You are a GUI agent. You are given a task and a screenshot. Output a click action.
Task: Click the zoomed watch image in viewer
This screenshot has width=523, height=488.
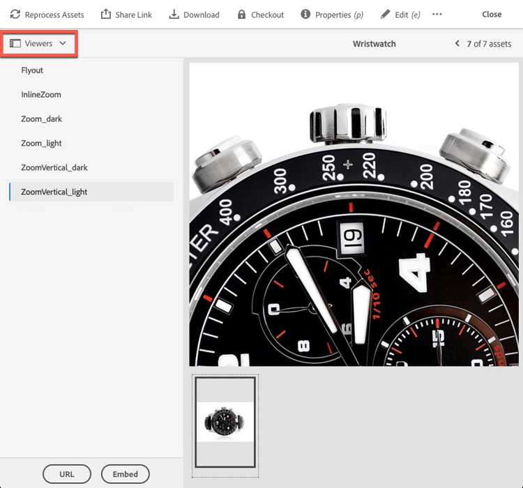click(x=354, y=215)
